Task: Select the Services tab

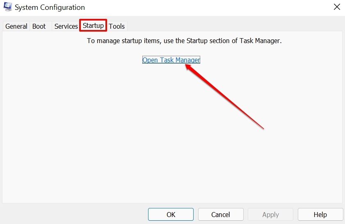Action: [66, 26]
